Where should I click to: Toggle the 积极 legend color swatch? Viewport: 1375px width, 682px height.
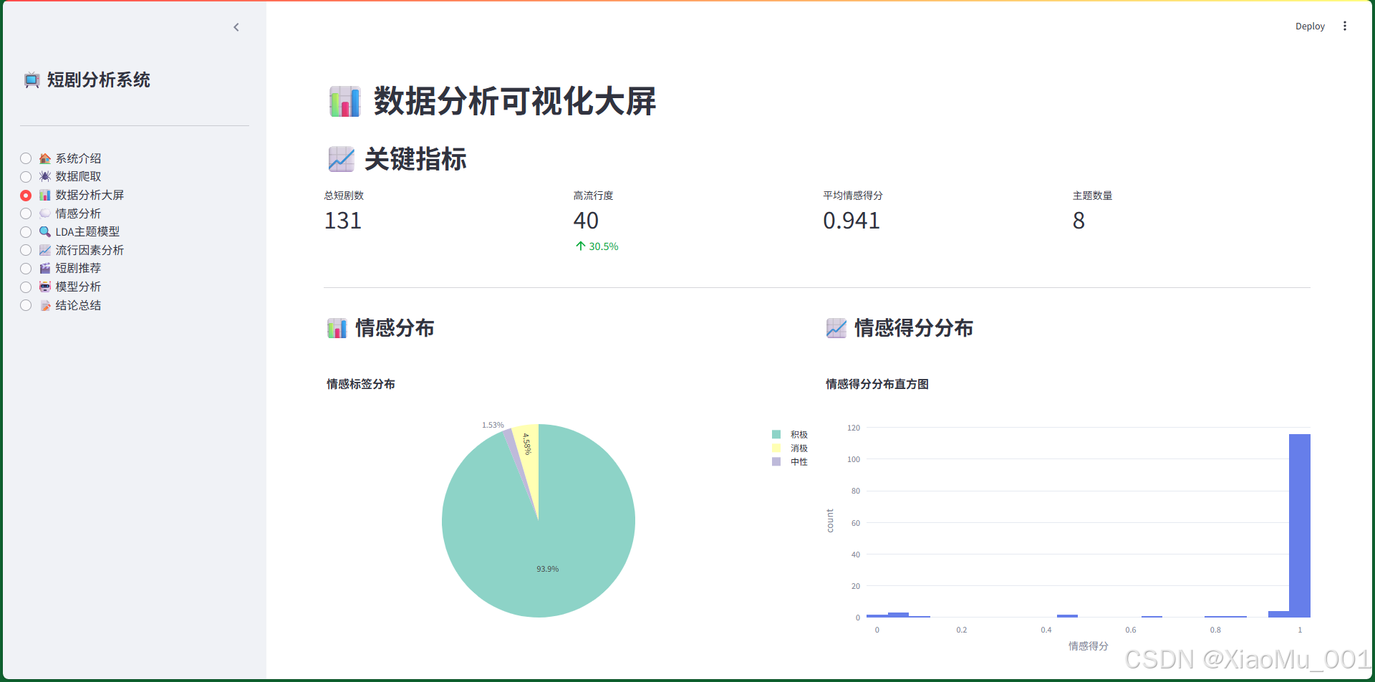pos(776,434)
